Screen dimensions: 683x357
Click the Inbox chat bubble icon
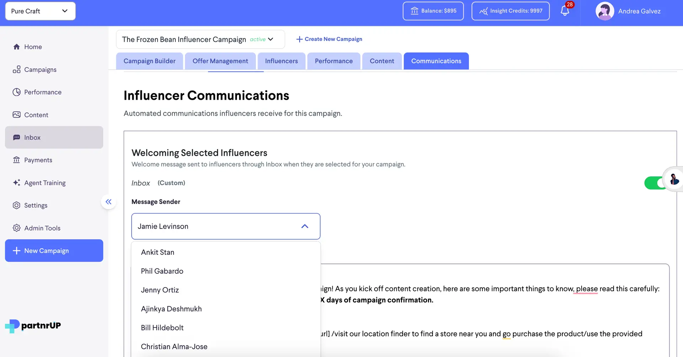16,137
